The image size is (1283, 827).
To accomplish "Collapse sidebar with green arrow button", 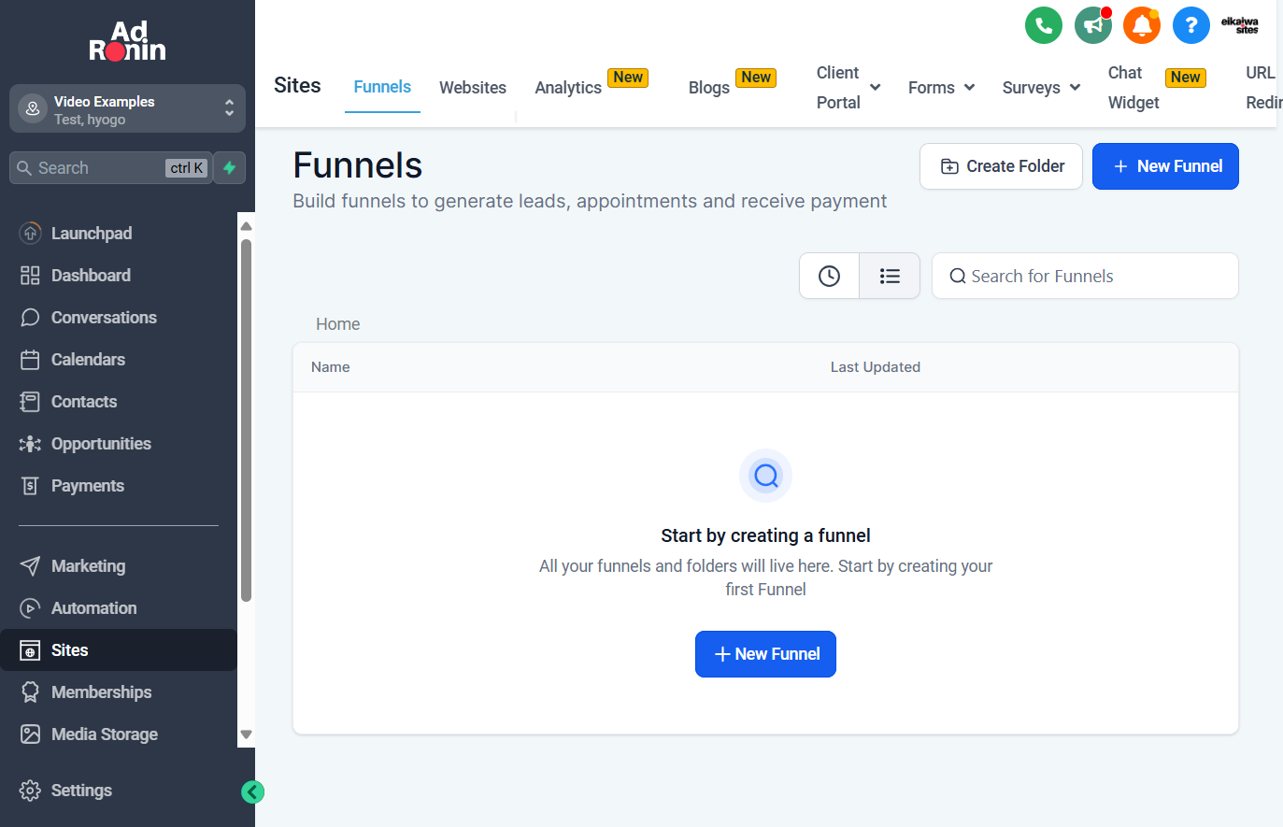I will [252, 792].
